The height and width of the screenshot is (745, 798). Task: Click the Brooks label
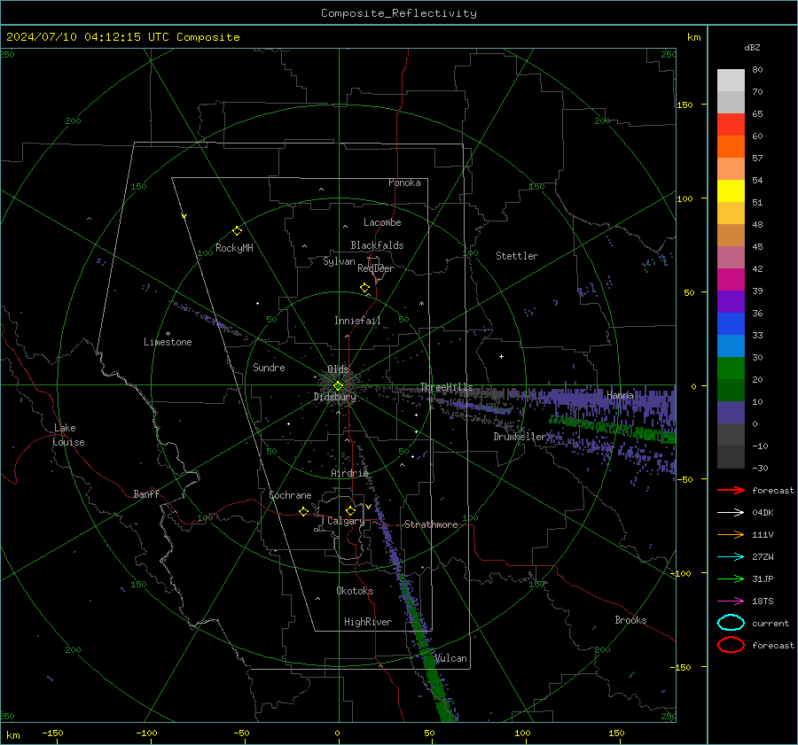[630, 620]
